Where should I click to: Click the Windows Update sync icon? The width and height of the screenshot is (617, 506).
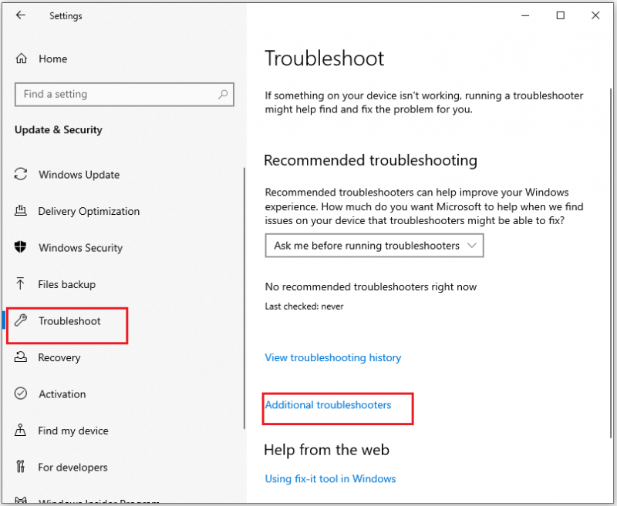pyautogui.click(x=21, y=174)
